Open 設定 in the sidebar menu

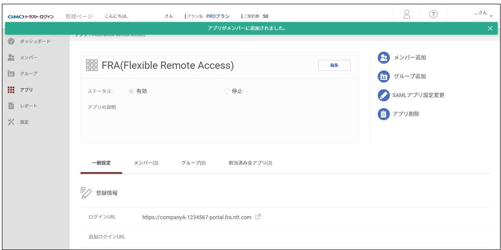point(25,122)
